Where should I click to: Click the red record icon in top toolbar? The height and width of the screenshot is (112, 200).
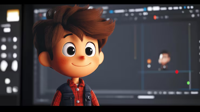(x=155, y=17)
